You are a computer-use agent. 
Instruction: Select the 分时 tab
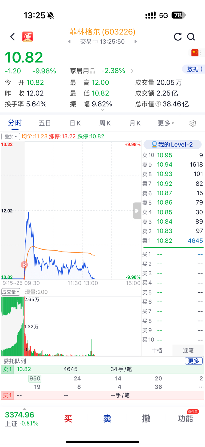15,123
